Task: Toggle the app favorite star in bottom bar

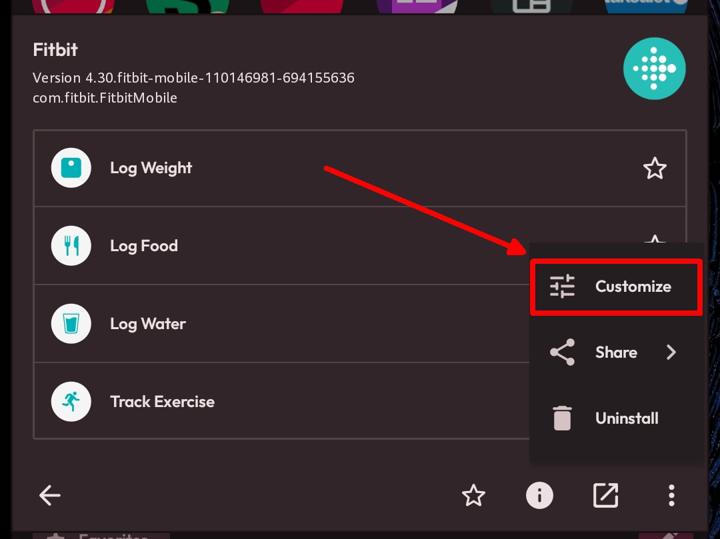Action: coord(473,495)
